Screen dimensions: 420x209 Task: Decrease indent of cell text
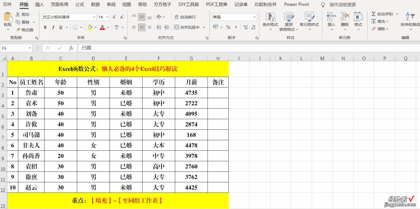pyautogui.click(x=159, y=27)
